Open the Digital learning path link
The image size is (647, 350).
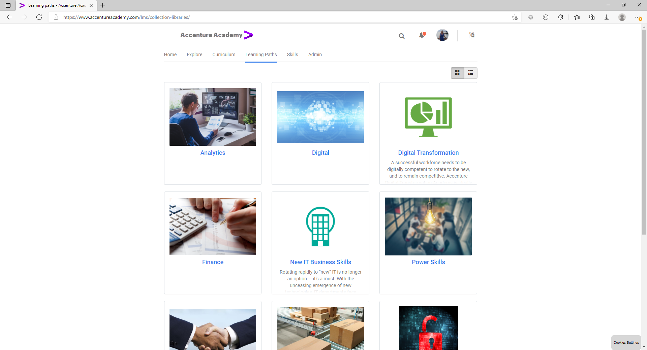[320, 153]
